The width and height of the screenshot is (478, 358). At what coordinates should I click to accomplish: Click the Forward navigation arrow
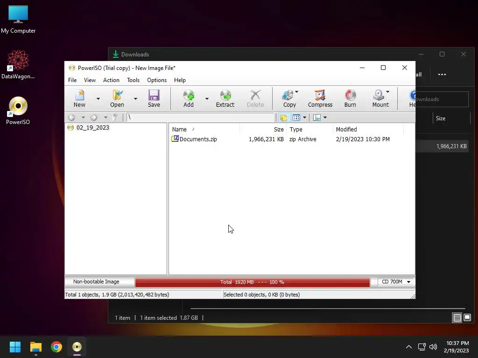pyautogui.click(x=93, y=117)
